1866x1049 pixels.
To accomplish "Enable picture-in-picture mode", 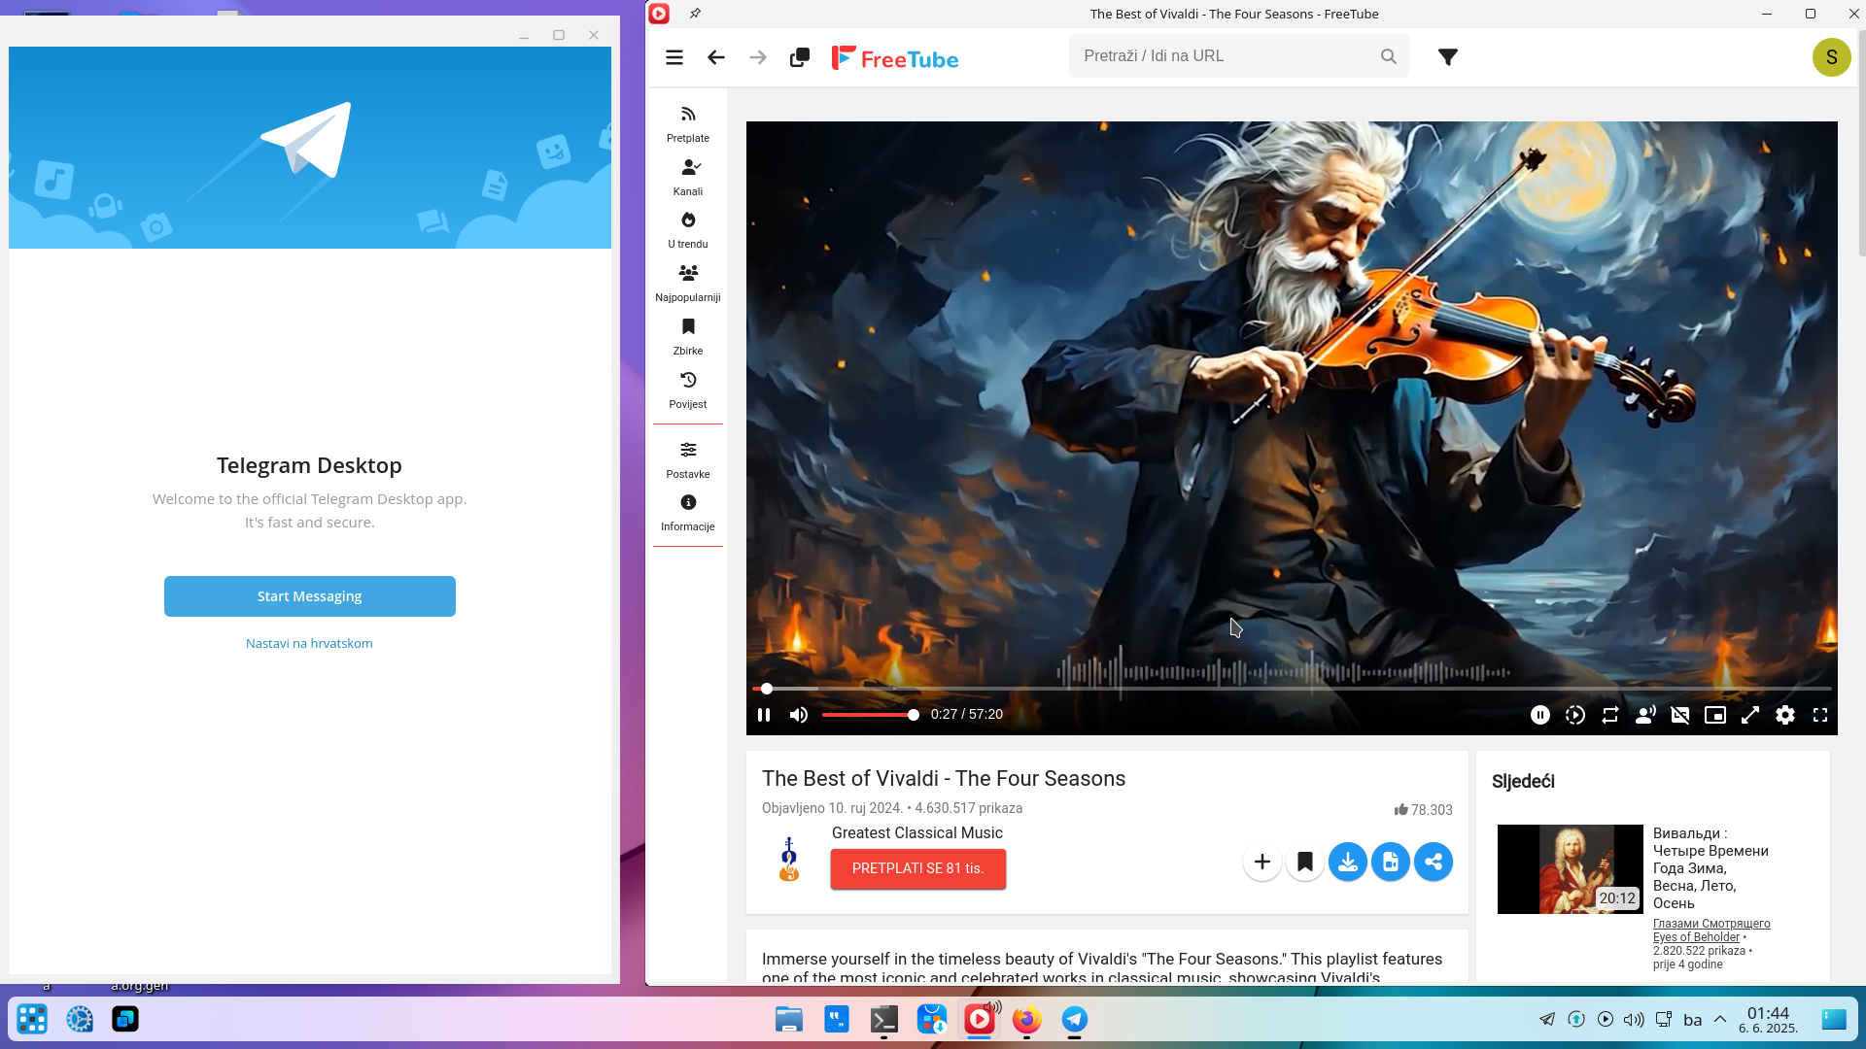I will (x=1715, y=715).
